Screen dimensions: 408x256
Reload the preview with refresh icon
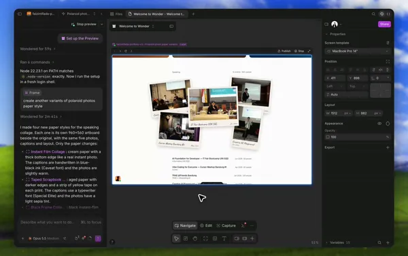click(126, 51)
